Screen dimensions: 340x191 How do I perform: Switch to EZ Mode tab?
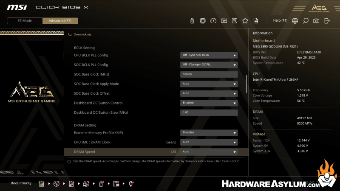25,21
